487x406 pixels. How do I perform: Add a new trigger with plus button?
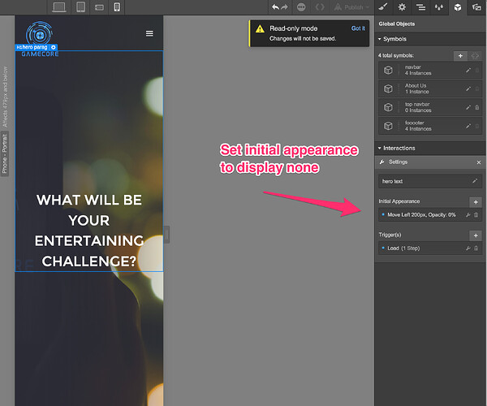tap(476, 235)
